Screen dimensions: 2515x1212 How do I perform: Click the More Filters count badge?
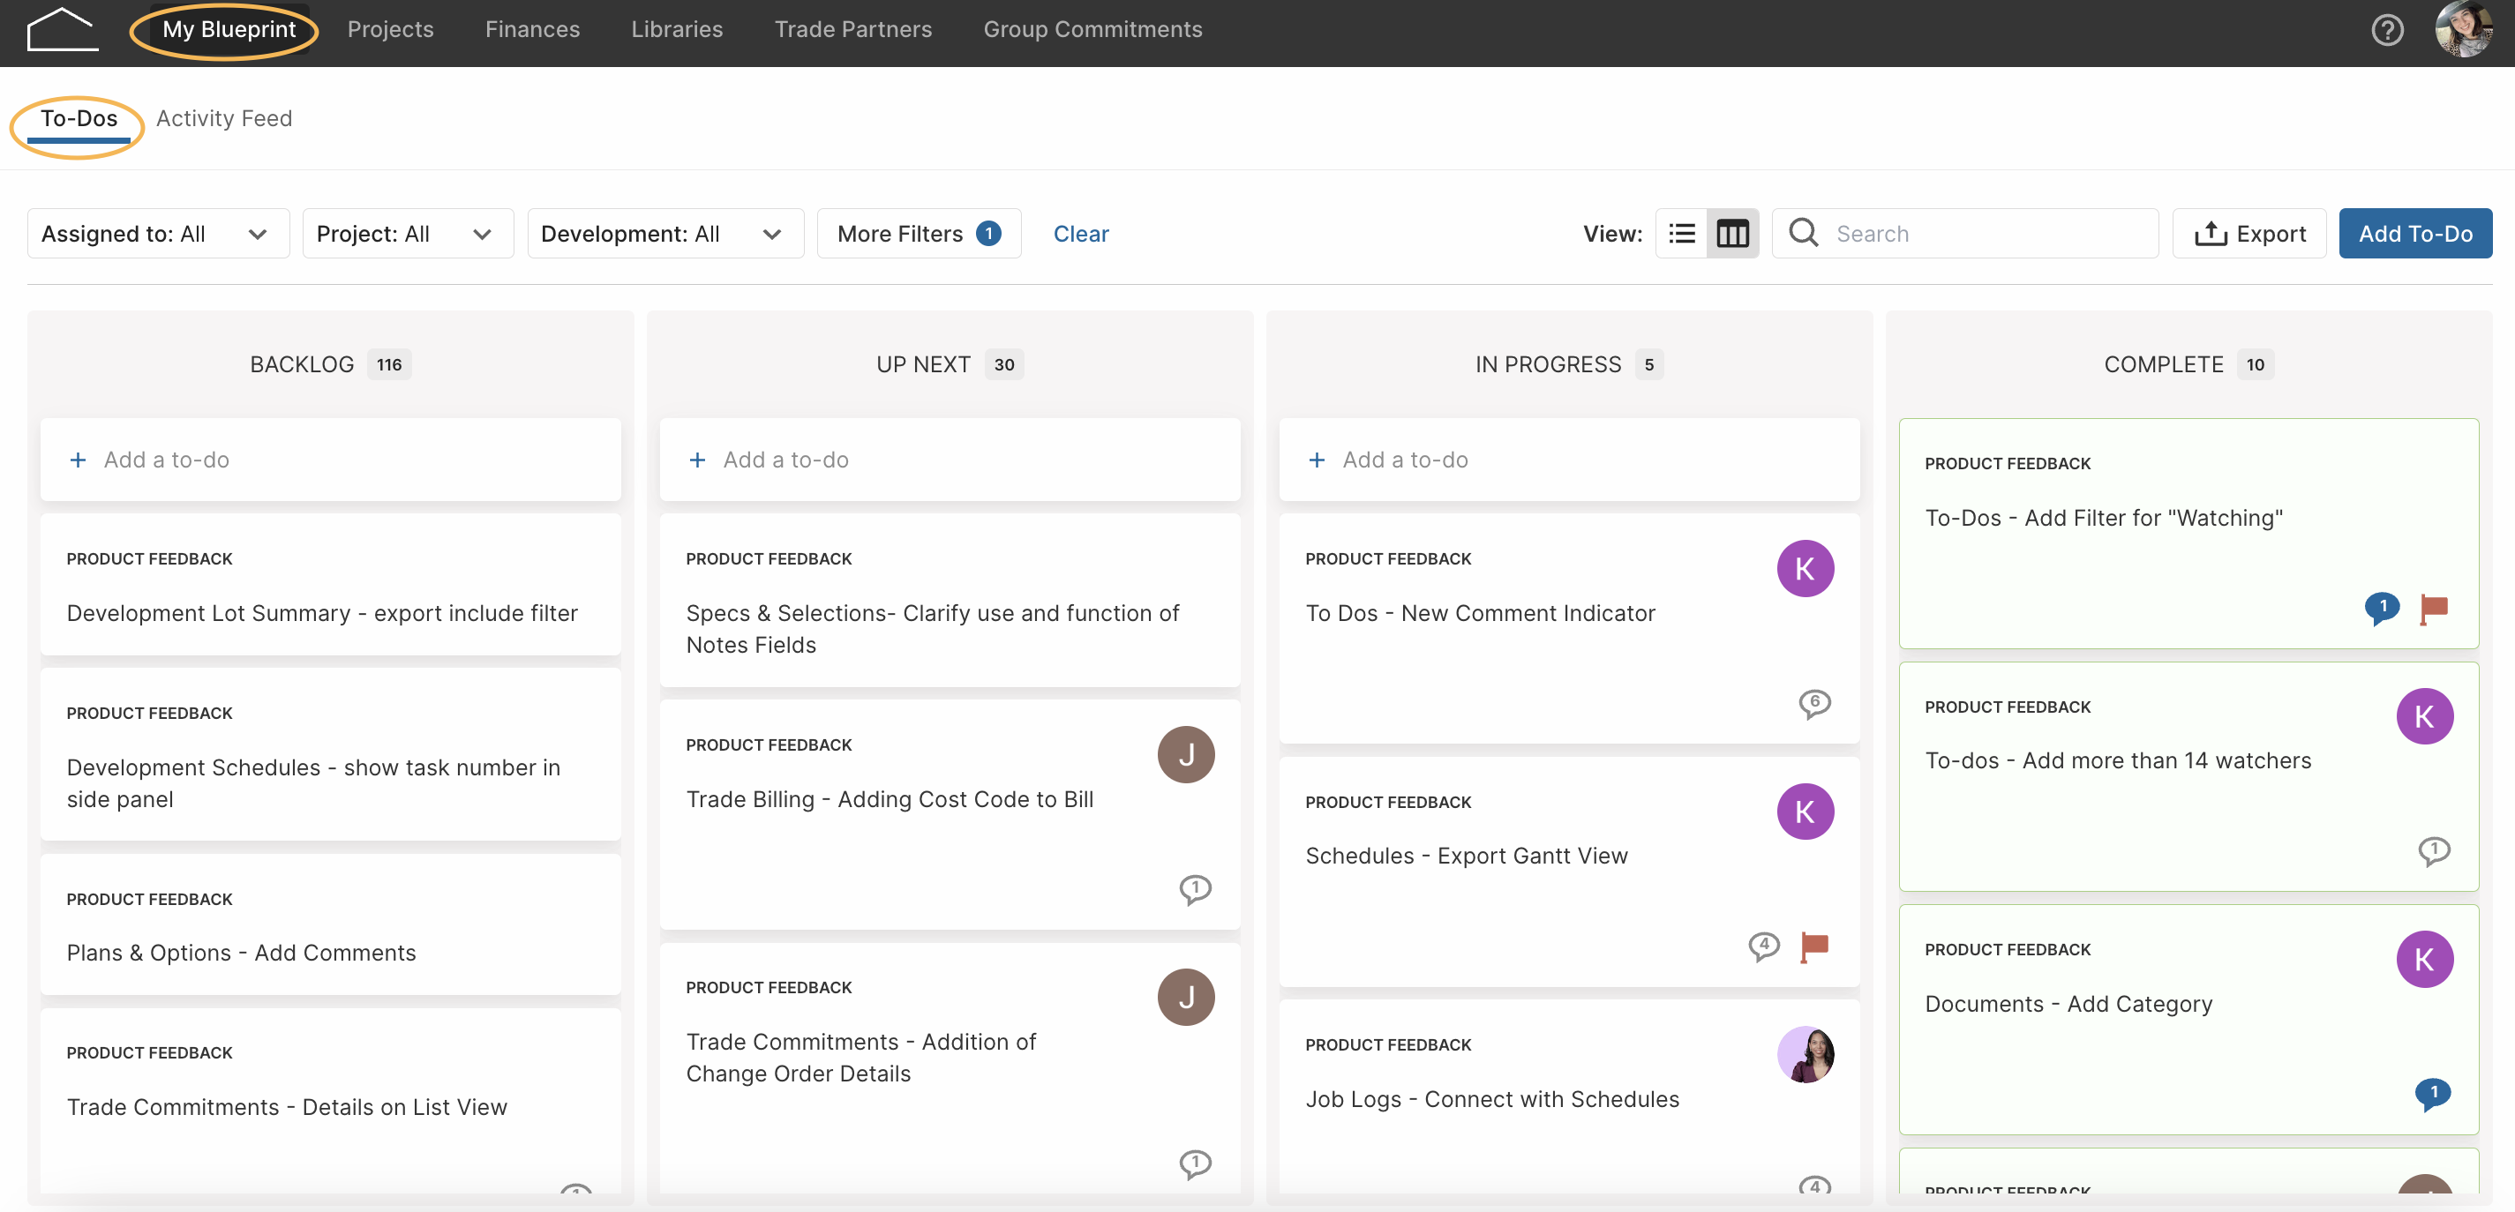point(989,233)
